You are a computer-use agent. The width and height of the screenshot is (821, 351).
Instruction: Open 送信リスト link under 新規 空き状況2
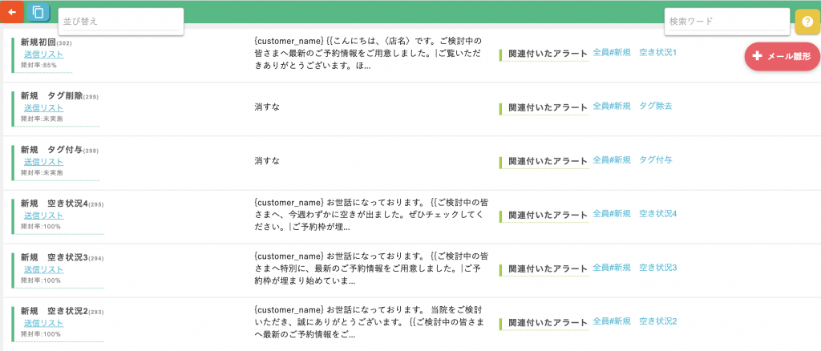pyautogui.click(x=43, y=323)
